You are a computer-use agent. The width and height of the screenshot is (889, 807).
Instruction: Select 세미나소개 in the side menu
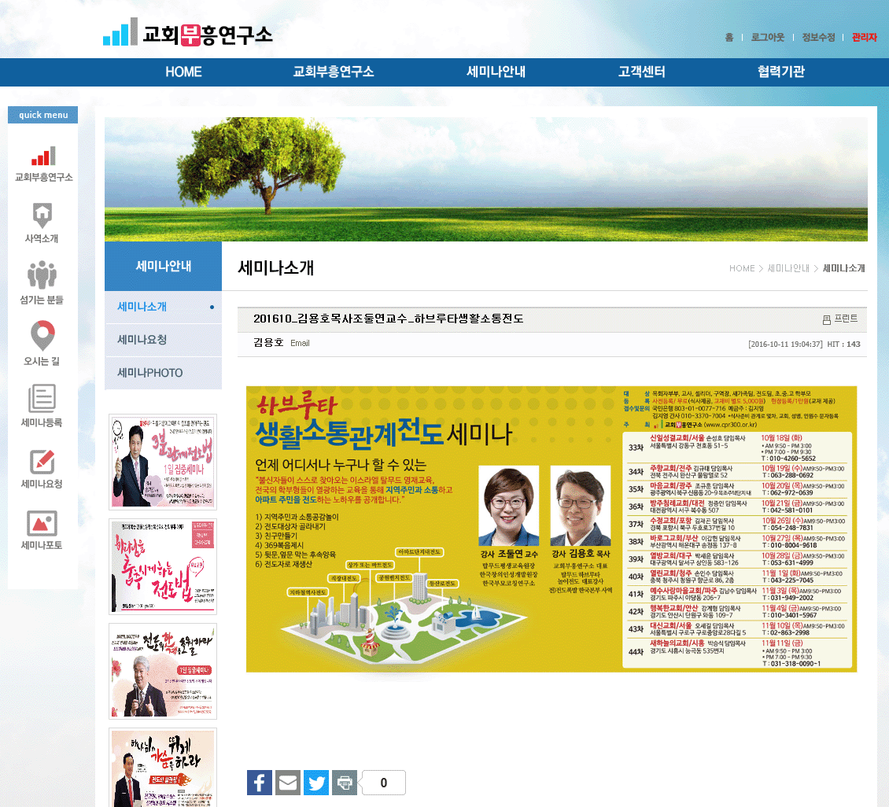(x=164, y=307)
